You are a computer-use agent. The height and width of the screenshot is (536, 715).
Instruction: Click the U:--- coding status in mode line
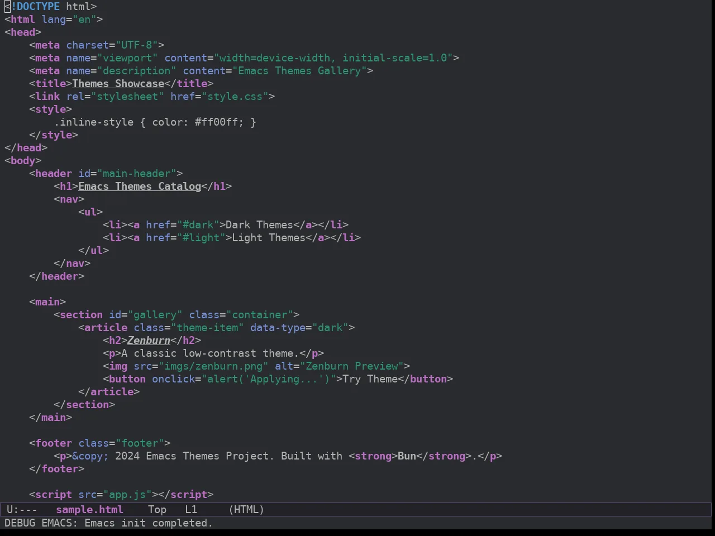[x=22, y=510]
